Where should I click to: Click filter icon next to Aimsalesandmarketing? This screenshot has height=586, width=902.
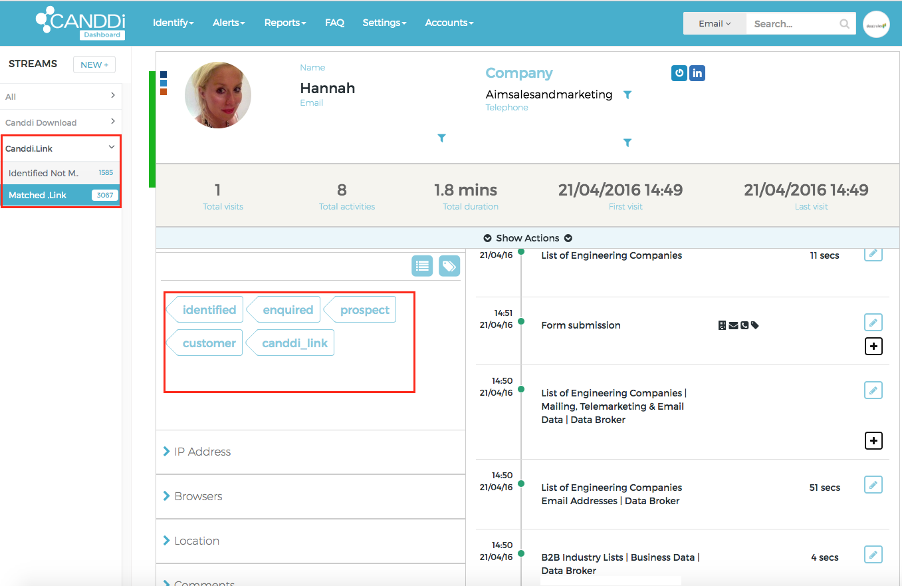click(627, 95)
